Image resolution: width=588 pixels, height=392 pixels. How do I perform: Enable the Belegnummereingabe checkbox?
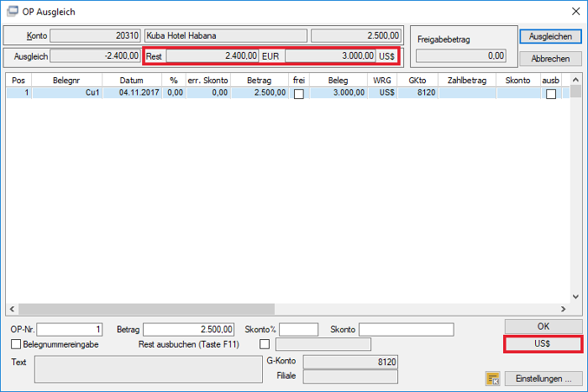click(16, 344)
